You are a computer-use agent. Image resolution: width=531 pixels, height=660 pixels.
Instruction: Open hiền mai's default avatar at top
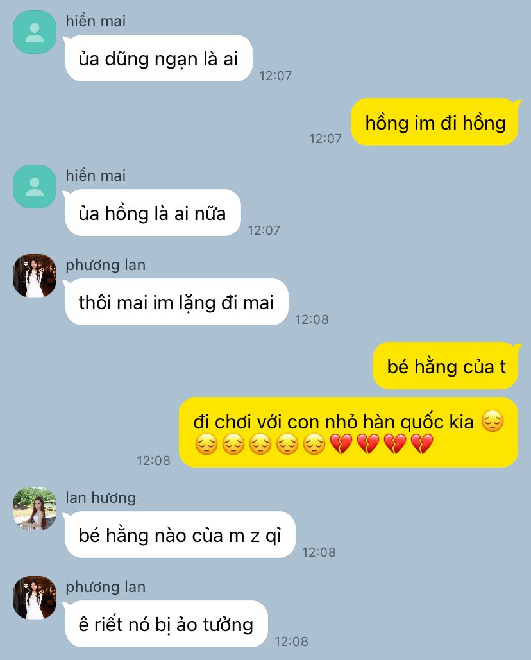pos(35,32)
